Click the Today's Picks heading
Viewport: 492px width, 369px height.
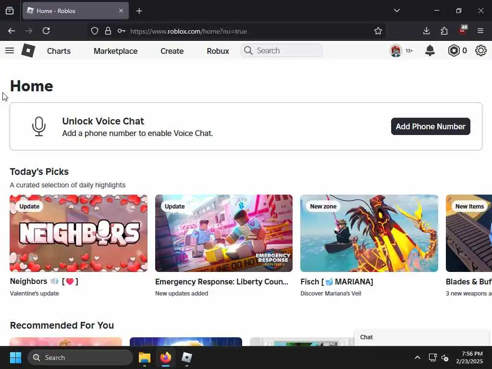[x=39, y=172]
